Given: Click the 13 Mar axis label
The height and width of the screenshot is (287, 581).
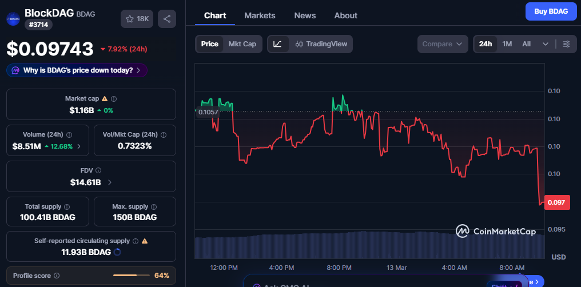Looking at the screenshot, I should 396,268.
